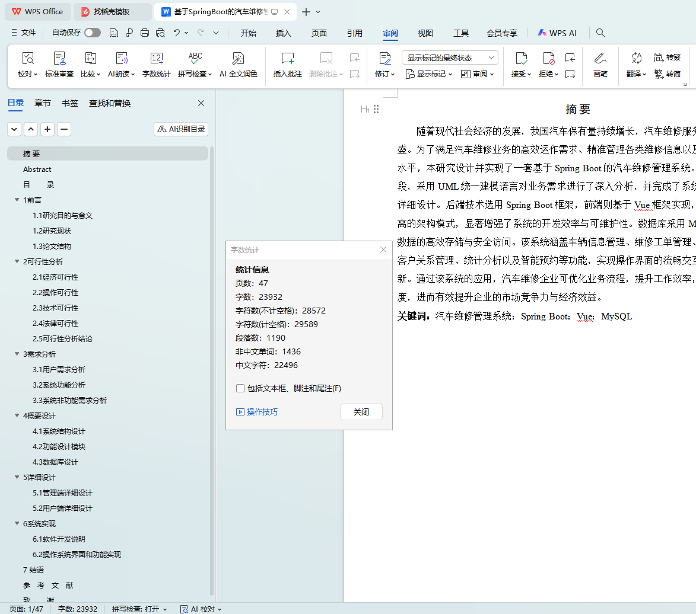Collapse the 4概要设计 outline section

coord(17,415)
